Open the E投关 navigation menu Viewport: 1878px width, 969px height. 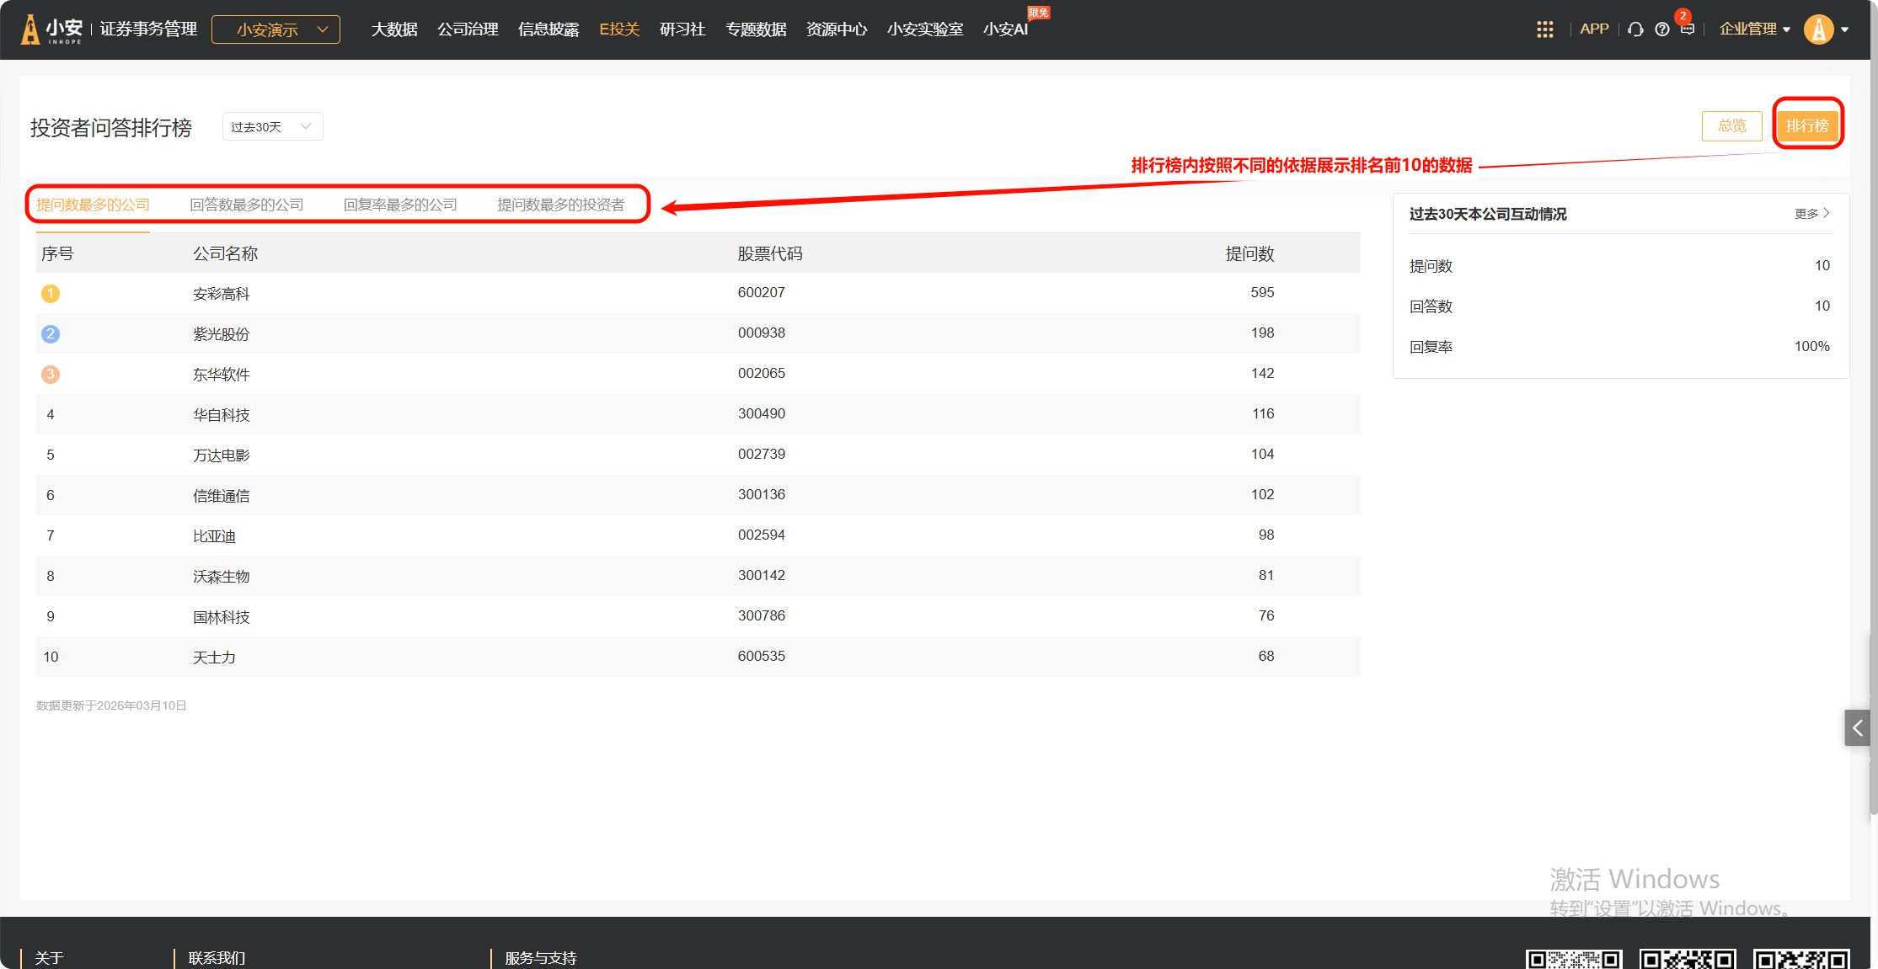coord(619,29)
